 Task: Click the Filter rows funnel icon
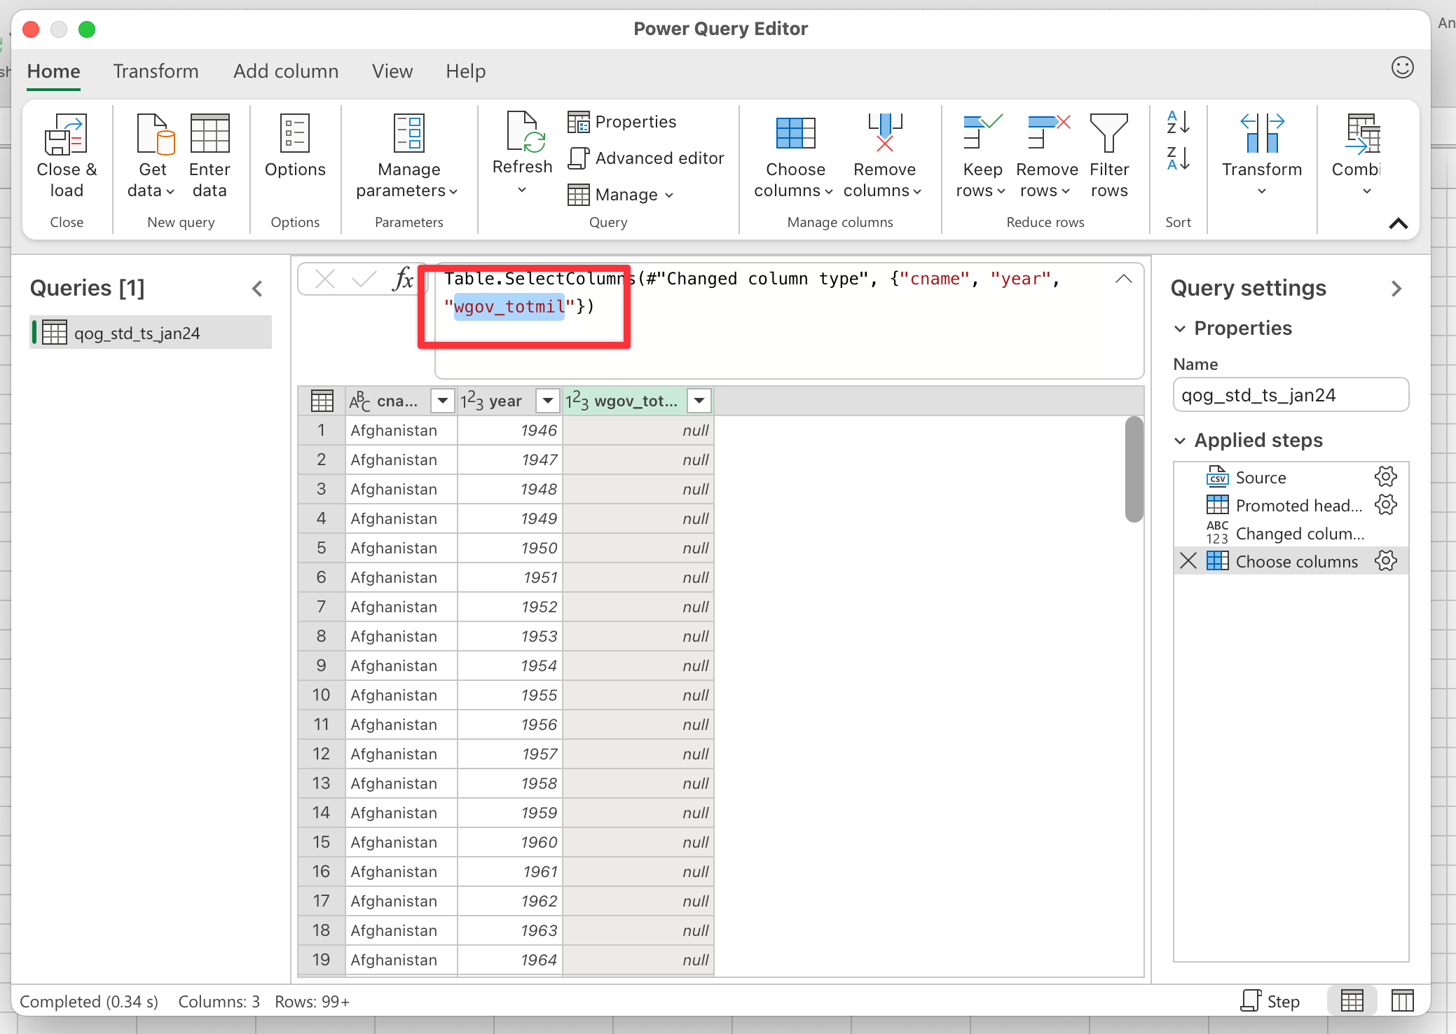pos(1109,133)
